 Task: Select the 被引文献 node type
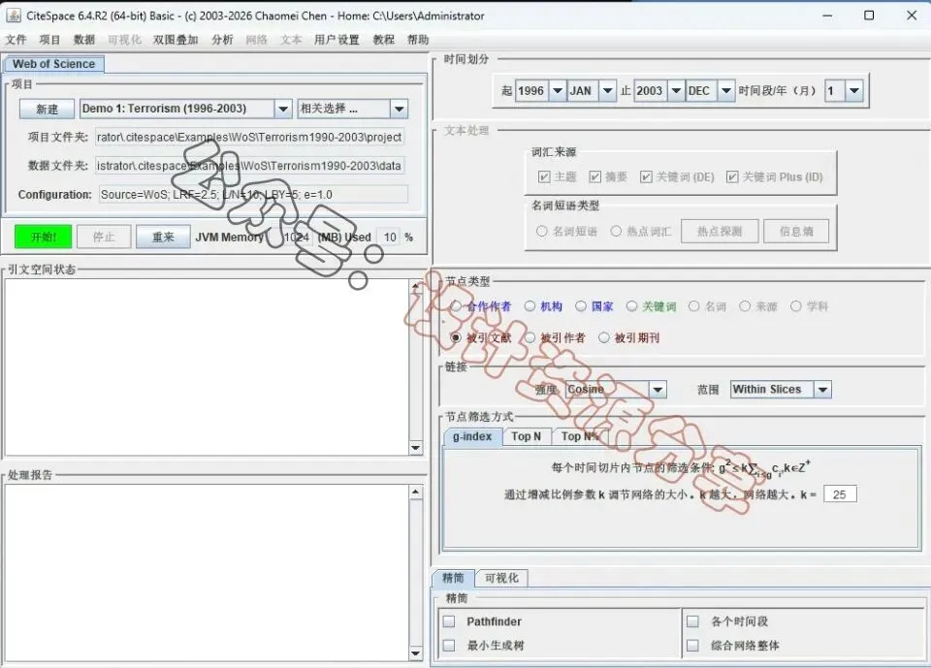tap(456, 337)
